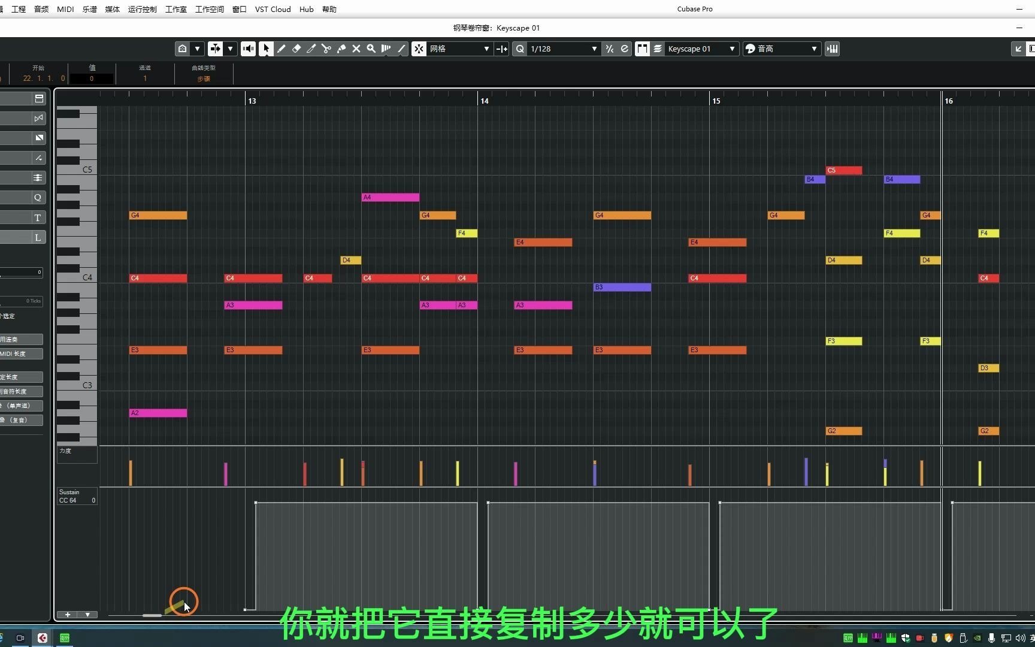Viewport: 1035px width, 647px height.
Task: Open the 工程 menu
Action: coord(19,9)
